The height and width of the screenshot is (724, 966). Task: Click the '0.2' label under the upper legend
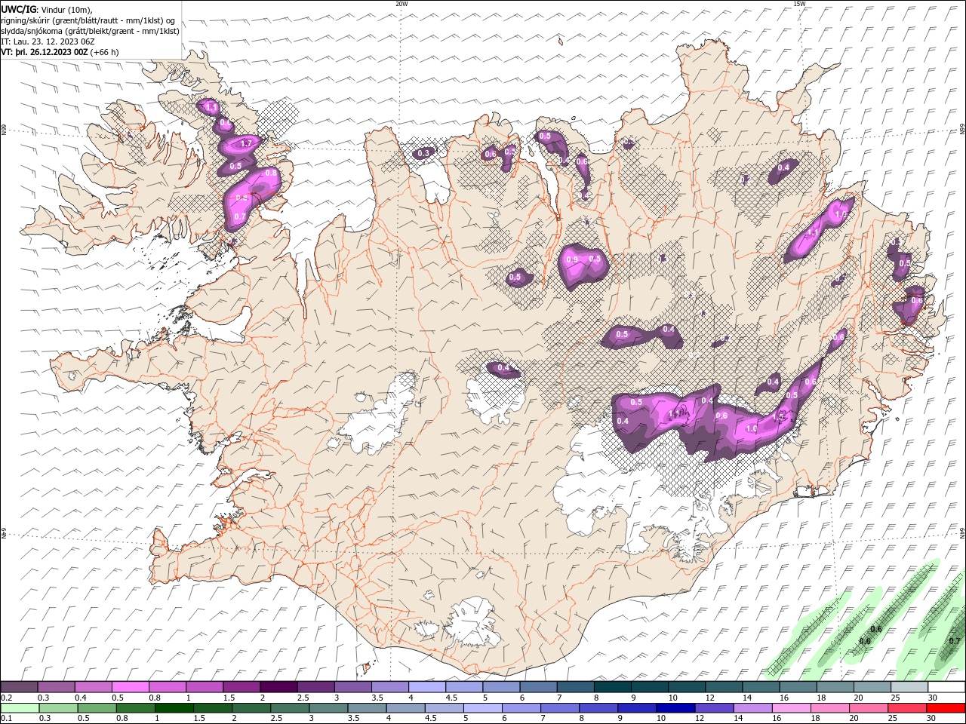(5, 698)
